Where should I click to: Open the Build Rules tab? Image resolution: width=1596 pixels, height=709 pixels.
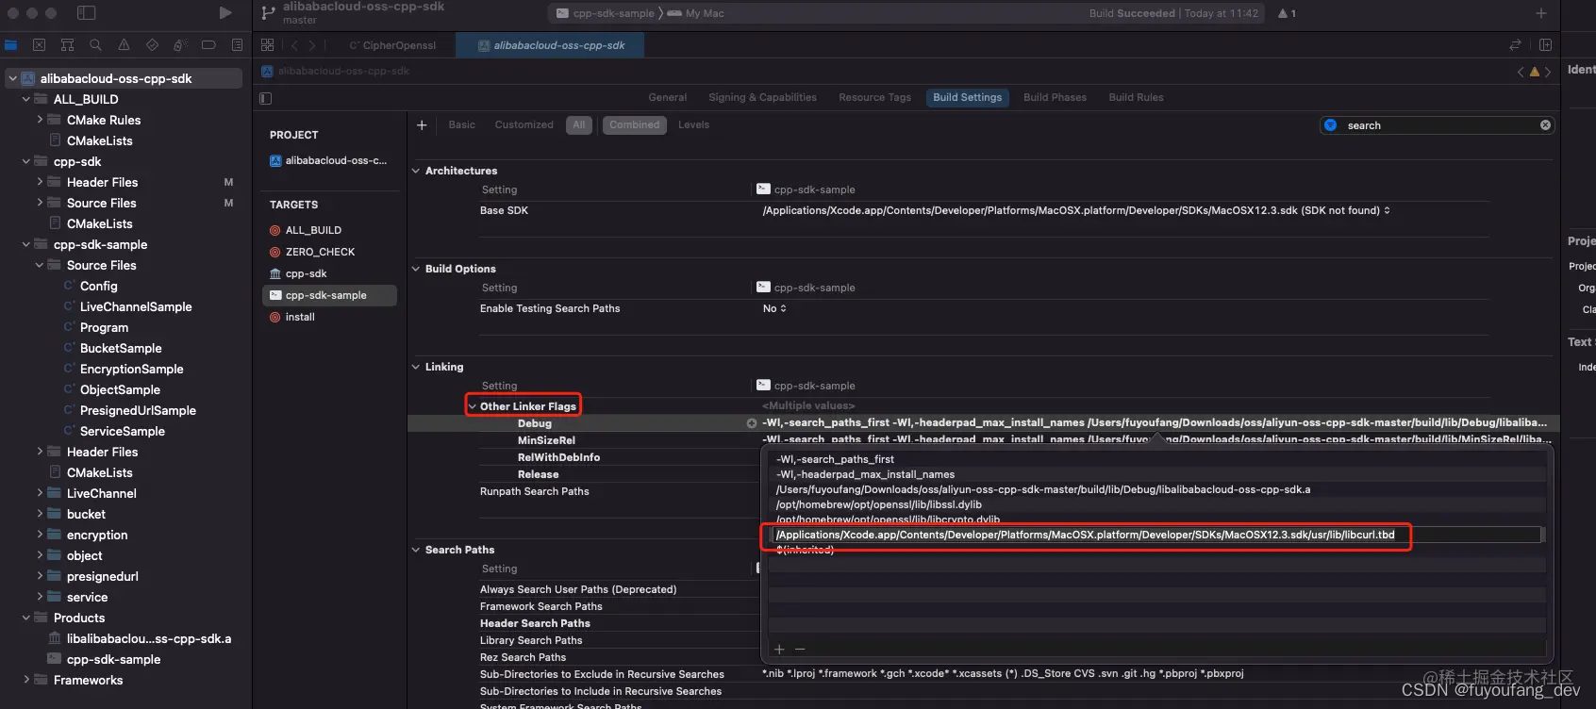pos(1137,97)
